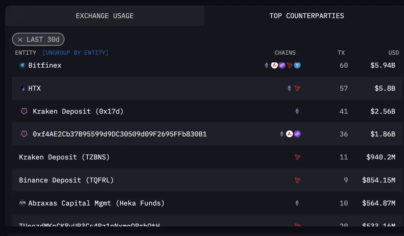The width and height of the screenshot is (404, 236).
Task: Click the Bitfinex entity logo icon
Action: click(22, 65)
